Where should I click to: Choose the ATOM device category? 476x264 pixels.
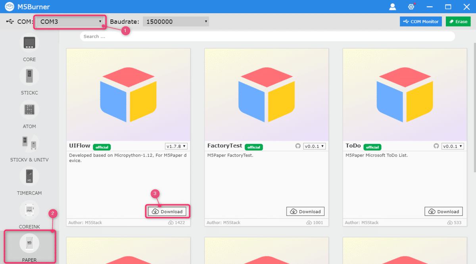pos(29,110)
